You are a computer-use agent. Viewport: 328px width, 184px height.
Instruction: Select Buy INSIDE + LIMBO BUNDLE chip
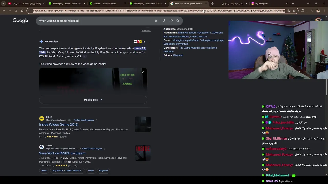tap(67, 171)
